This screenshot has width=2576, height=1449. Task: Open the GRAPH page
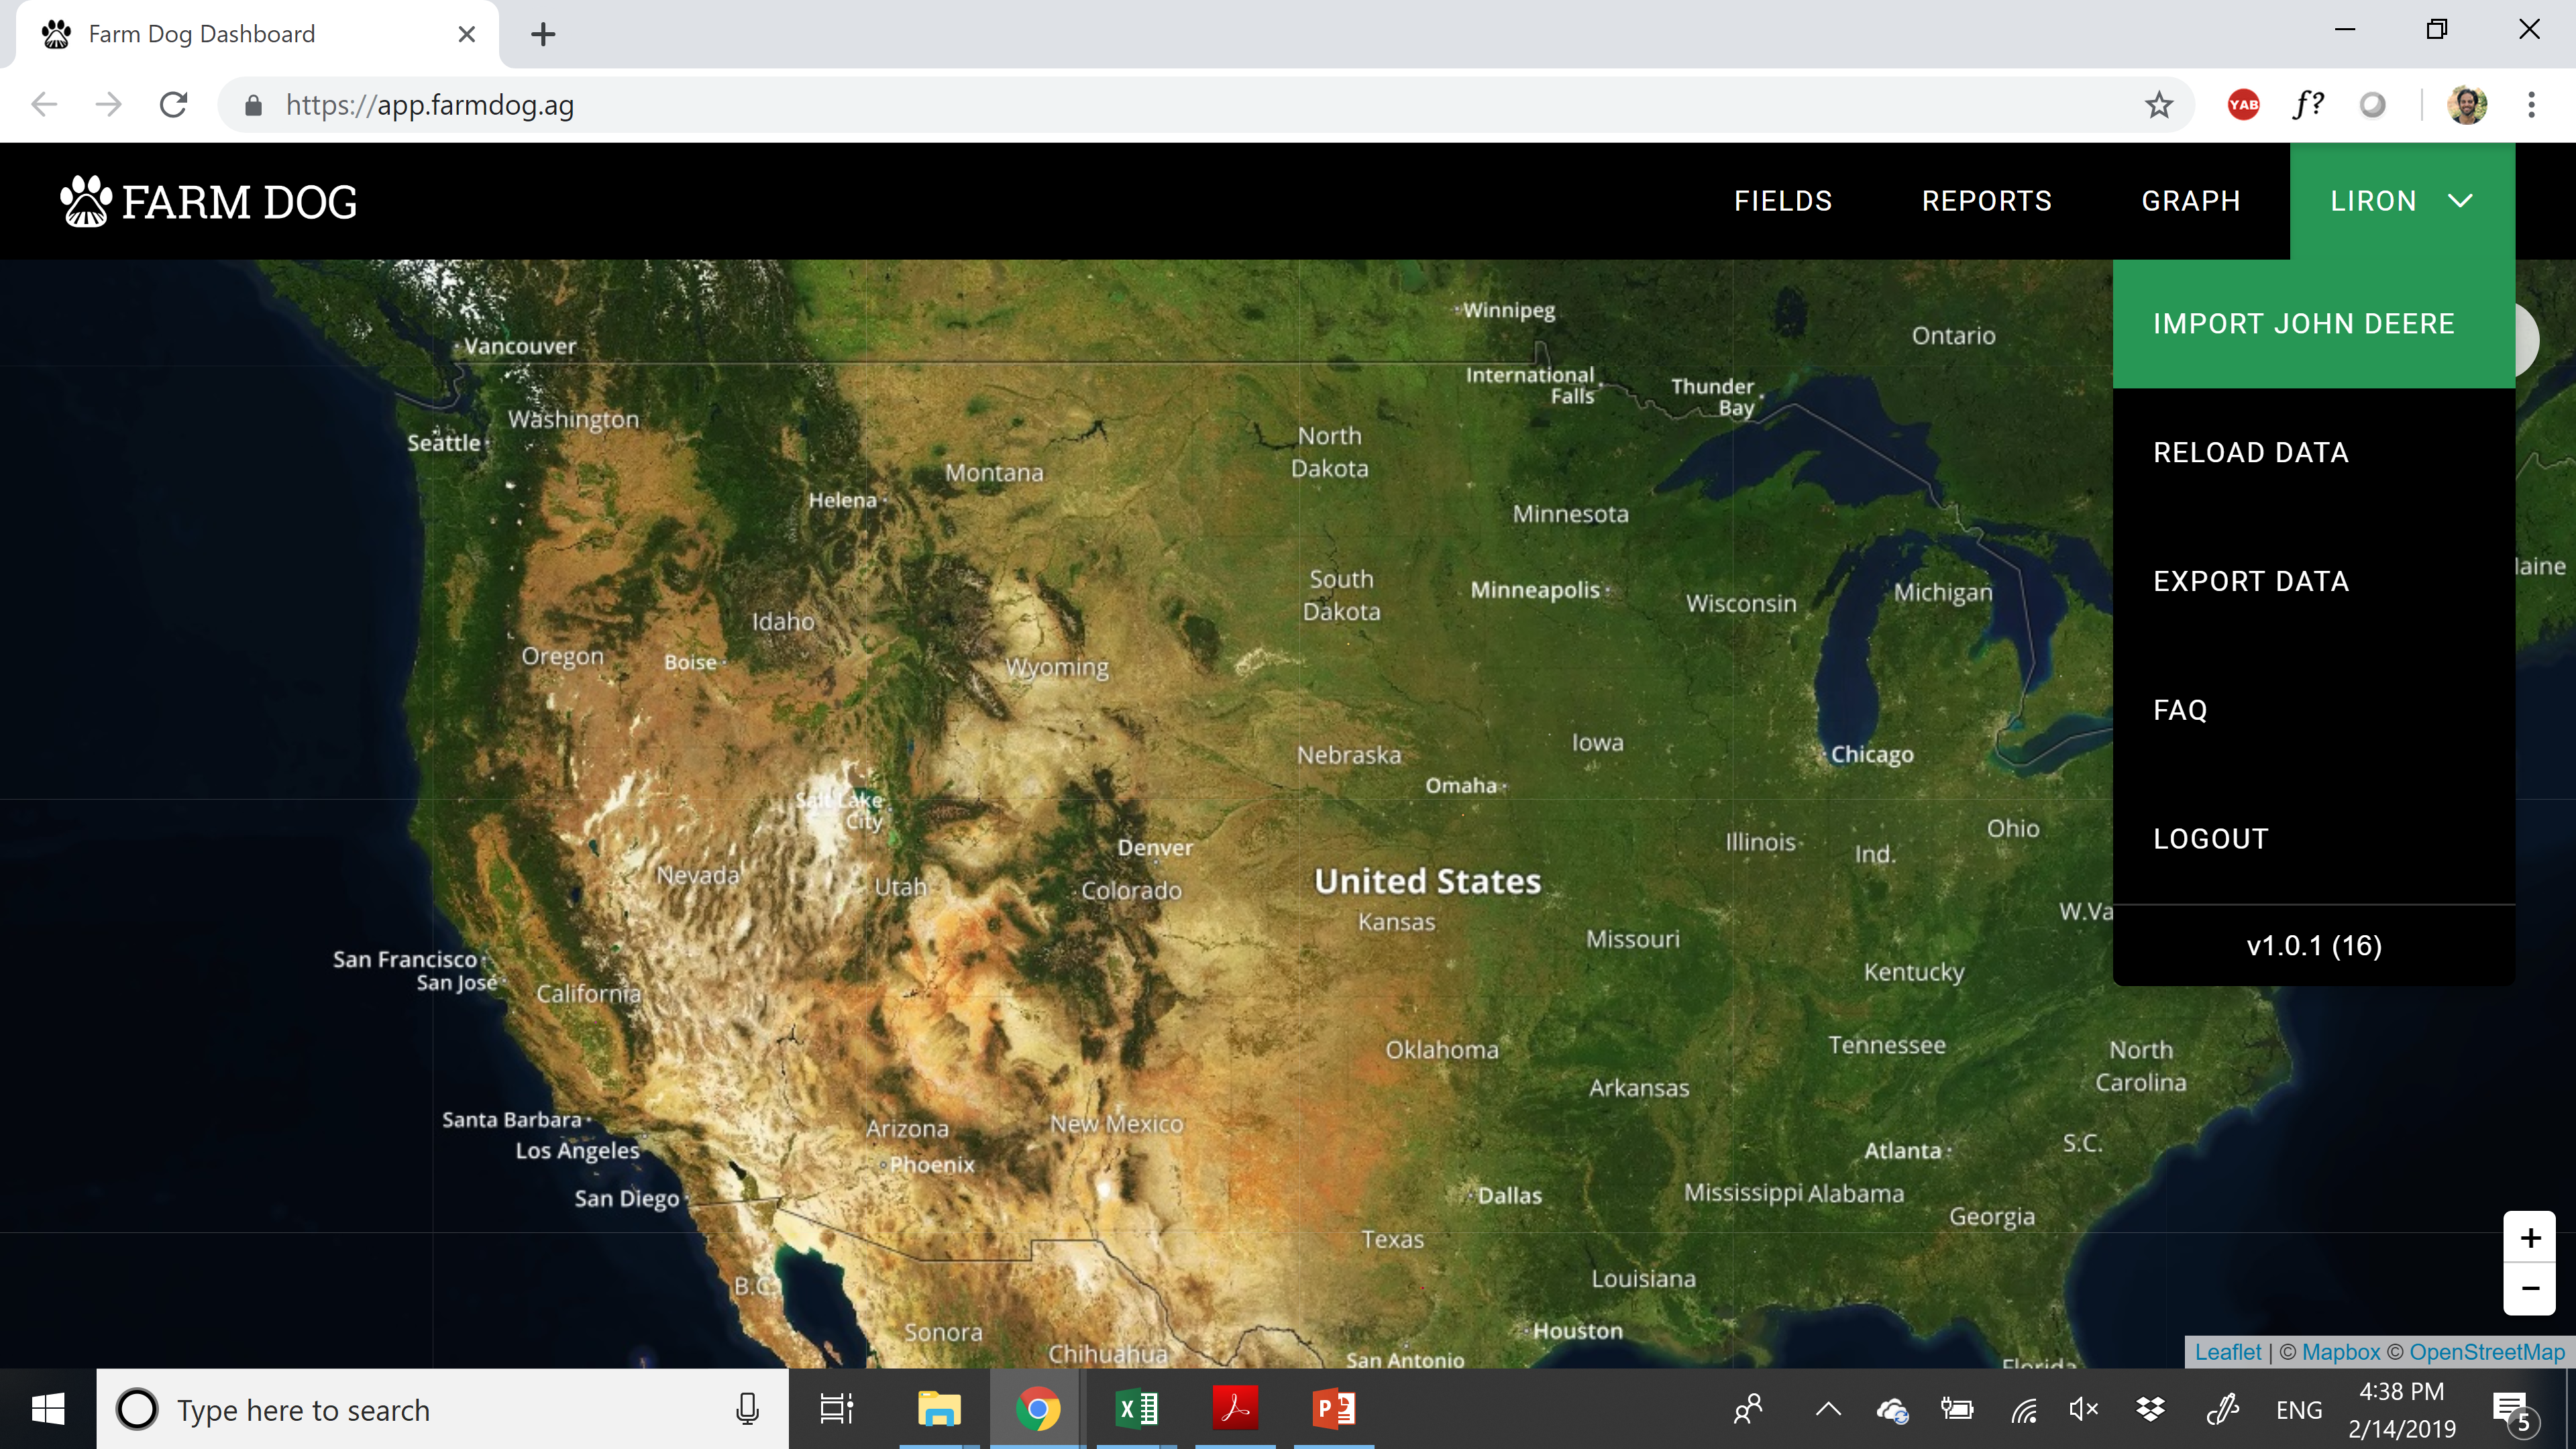tap(2190, 201)
